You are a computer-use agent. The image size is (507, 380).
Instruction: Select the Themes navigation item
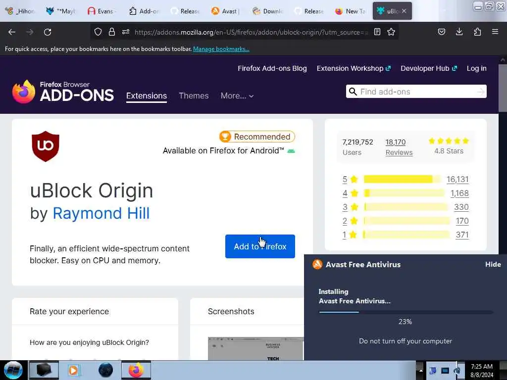(194, 95)
